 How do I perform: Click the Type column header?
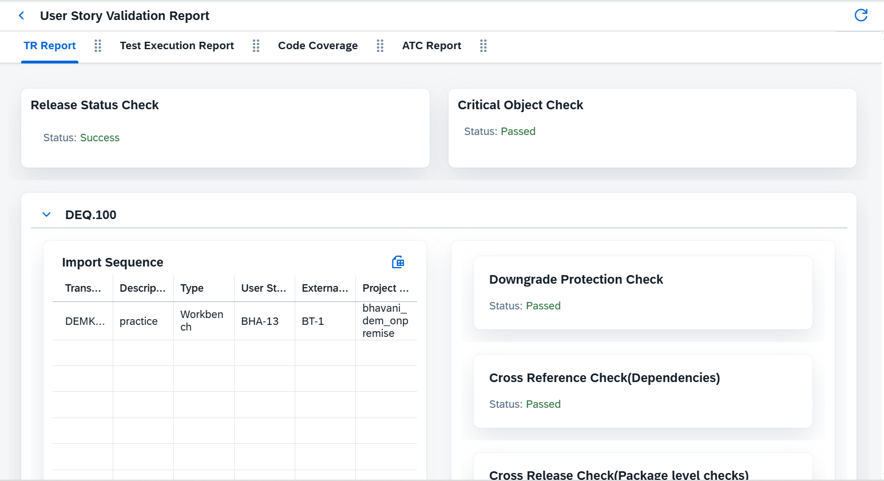[192, 288]
